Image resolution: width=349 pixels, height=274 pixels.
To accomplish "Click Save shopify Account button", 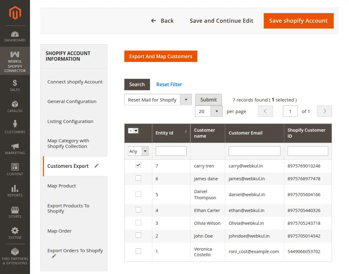I will pyautogui.click(x=299, y=21).
